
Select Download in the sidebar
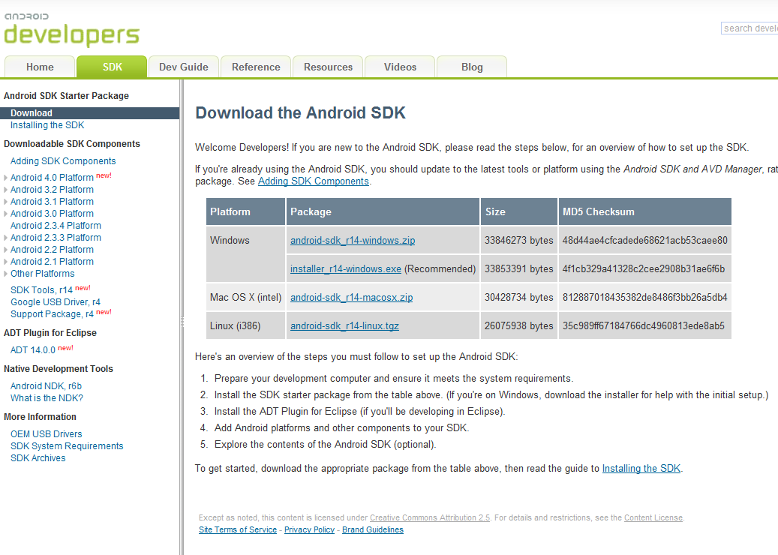89,113
